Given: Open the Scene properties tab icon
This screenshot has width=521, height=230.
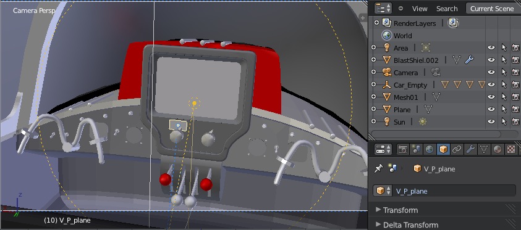Looking at the screenshot, I should point(416,149).
